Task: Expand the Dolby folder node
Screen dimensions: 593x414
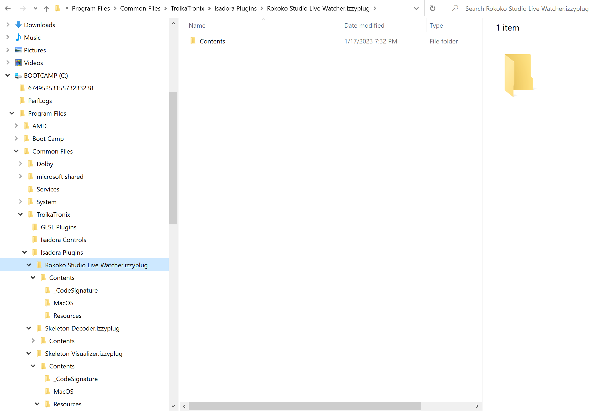Action: (21, 164)
